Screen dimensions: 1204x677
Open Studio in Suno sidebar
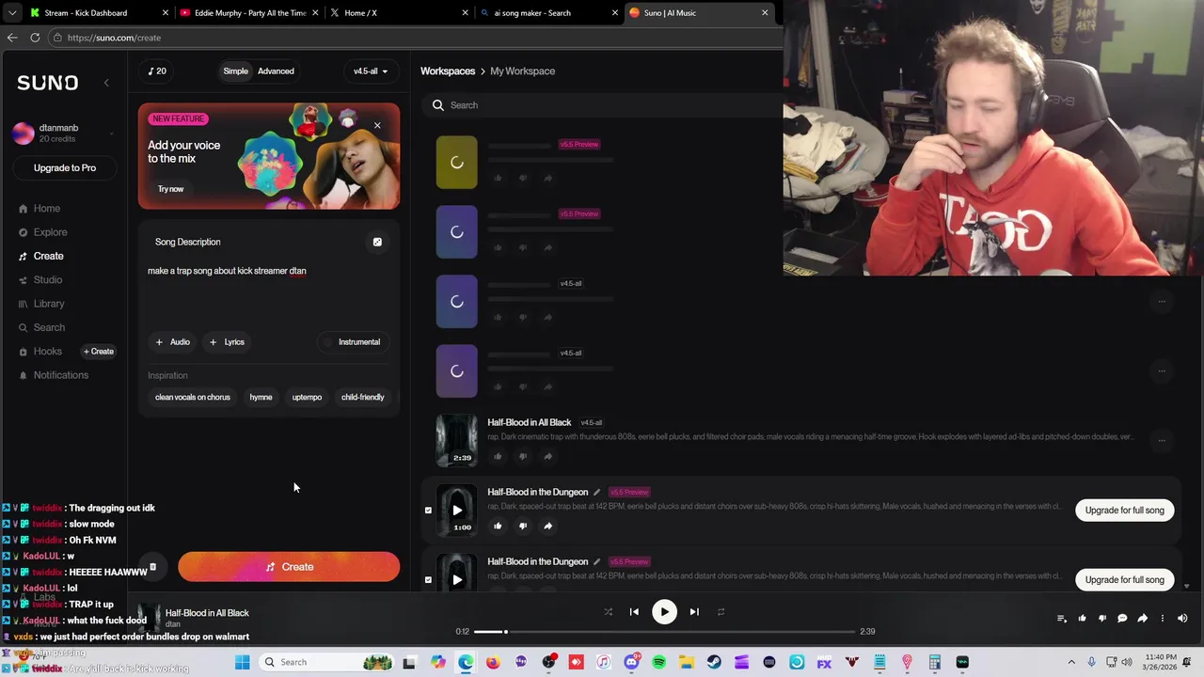coord(48,280)
